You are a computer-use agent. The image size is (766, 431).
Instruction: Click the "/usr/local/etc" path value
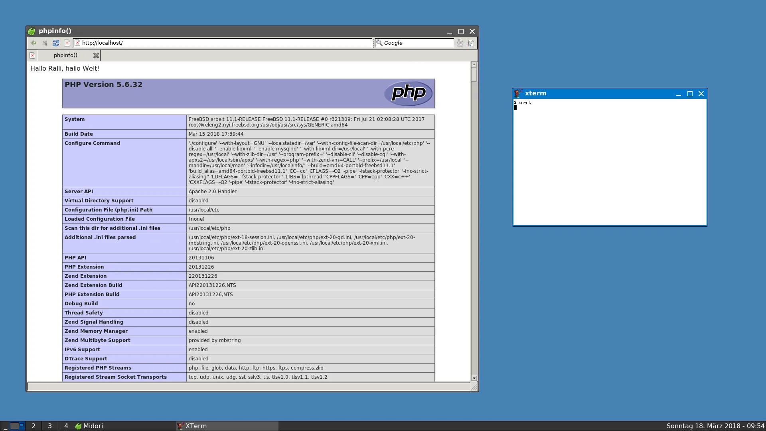[x=204, y=210]
